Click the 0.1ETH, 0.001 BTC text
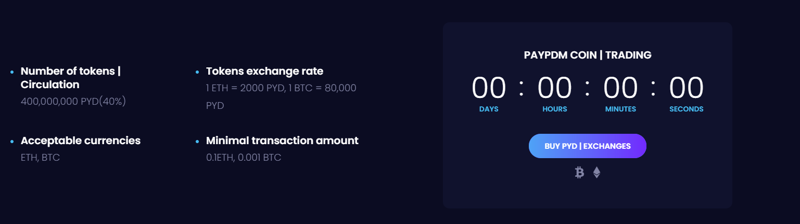 pyautogui.click(x=244, y=157)
